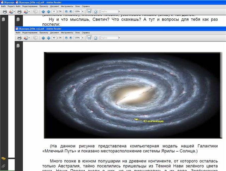Viewport: 226px width, 171px height.
Task: Open Окно menu in page 49 window
Action: [77, 33]
